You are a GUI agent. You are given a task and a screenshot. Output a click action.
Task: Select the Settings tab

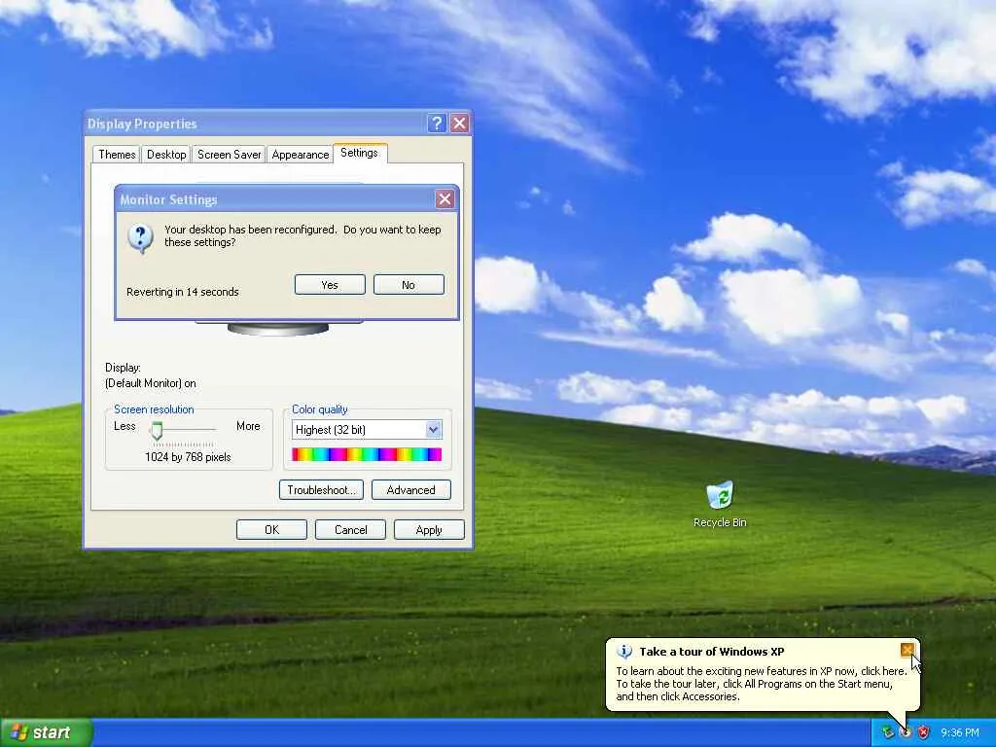point(360,153)
